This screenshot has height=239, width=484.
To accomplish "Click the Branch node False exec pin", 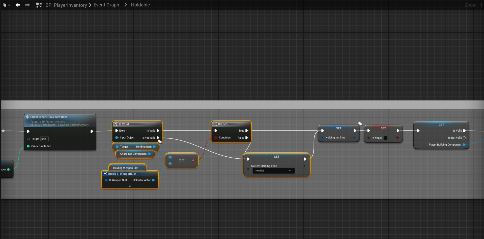I will click(x=247, y=138).
